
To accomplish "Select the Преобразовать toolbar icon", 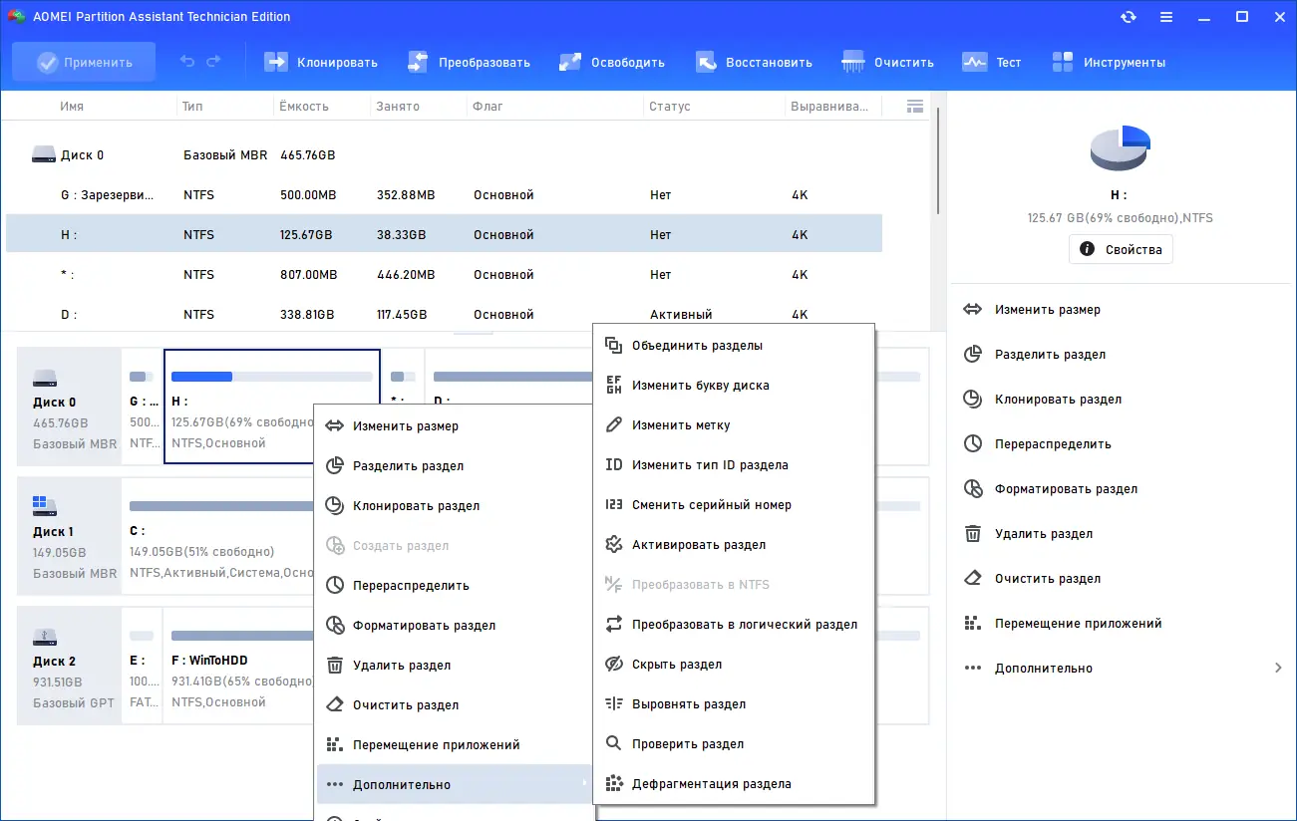I will (467, 61).
